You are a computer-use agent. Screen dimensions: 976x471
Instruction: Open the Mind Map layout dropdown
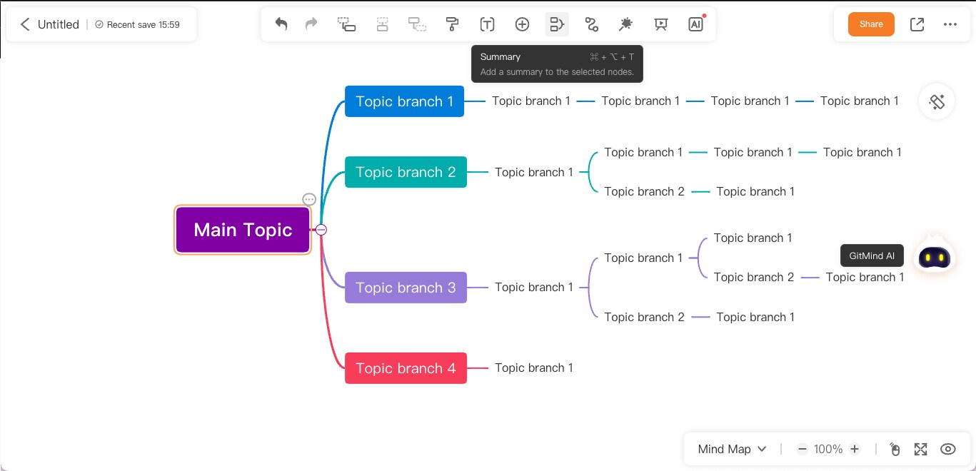tap(732, 449)
